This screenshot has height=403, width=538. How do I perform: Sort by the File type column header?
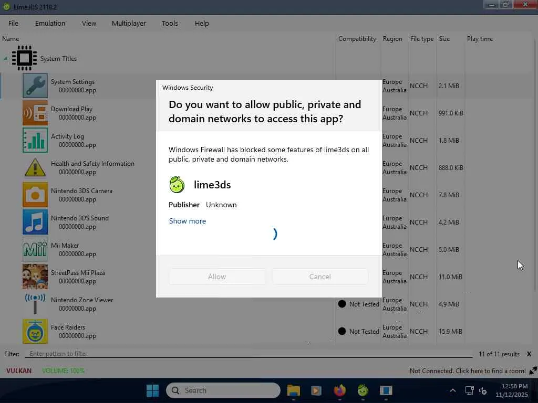click(422, 39)
